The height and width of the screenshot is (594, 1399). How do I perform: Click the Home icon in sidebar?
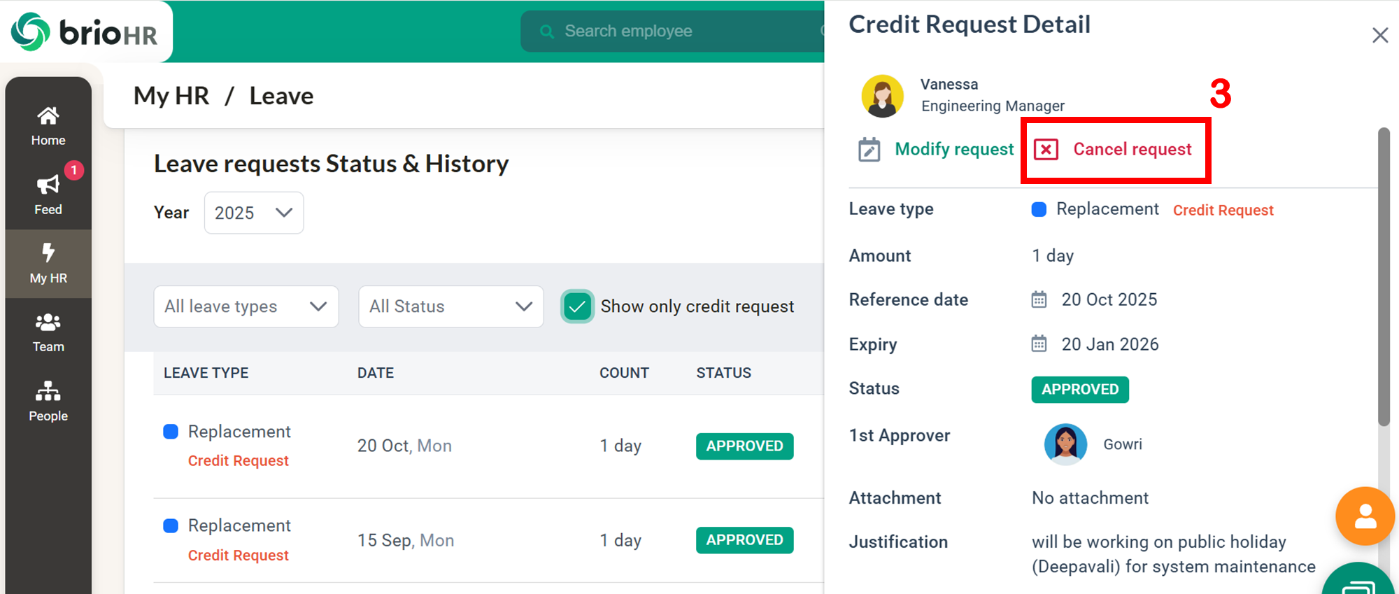click(48, 116)
